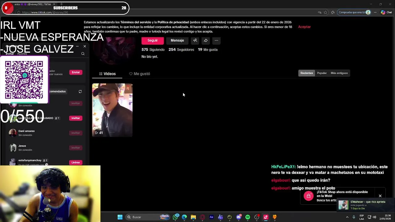Sort videos by Popular
Viewport: 395px width, 222px height.
[x=322, y=73]
